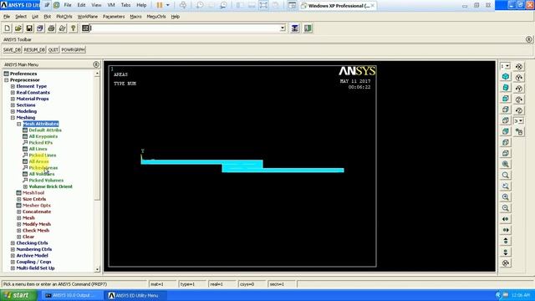This screenshot has height=301, width=535.
Task: Collapse the Preprocessor tree node
Action: click(x=7, y=80)
